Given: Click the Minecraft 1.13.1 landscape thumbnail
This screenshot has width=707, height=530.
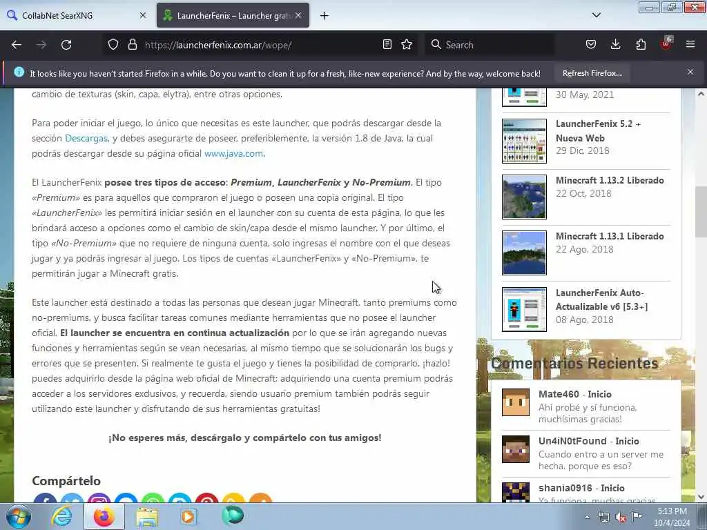Looking at the screenshot, I should pyautogui.click(x=525, y=253).
